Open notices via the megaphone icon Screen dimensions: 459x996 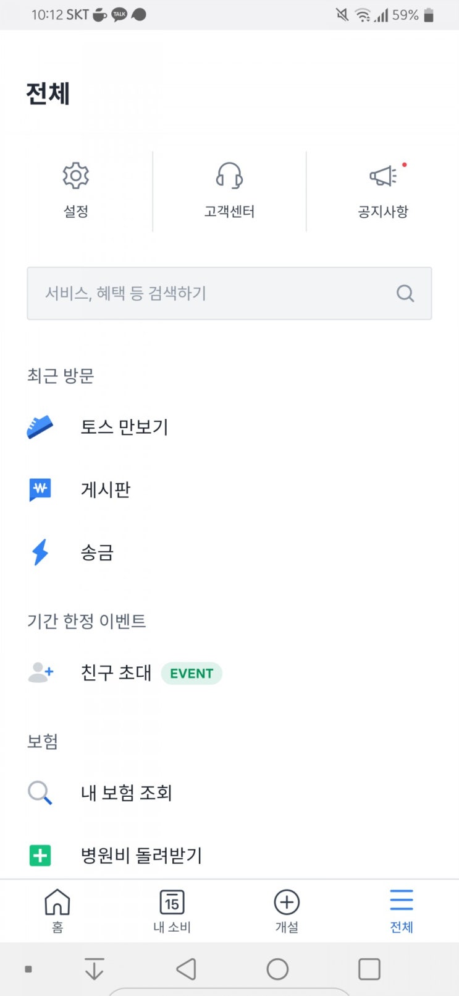tap(383, 176)
